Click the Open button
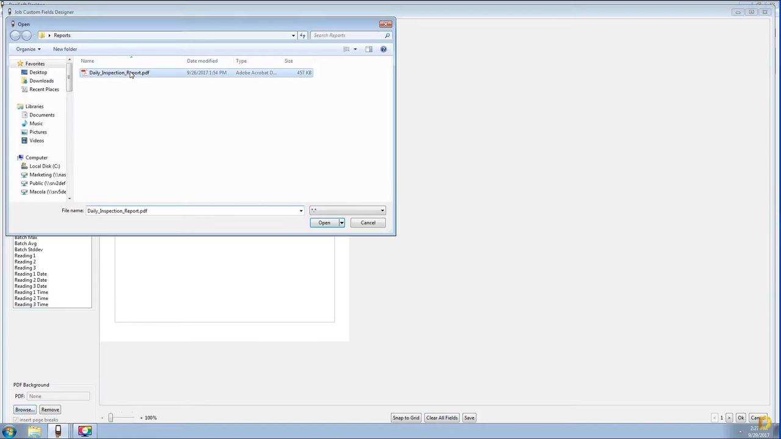 tap(324, 223)
